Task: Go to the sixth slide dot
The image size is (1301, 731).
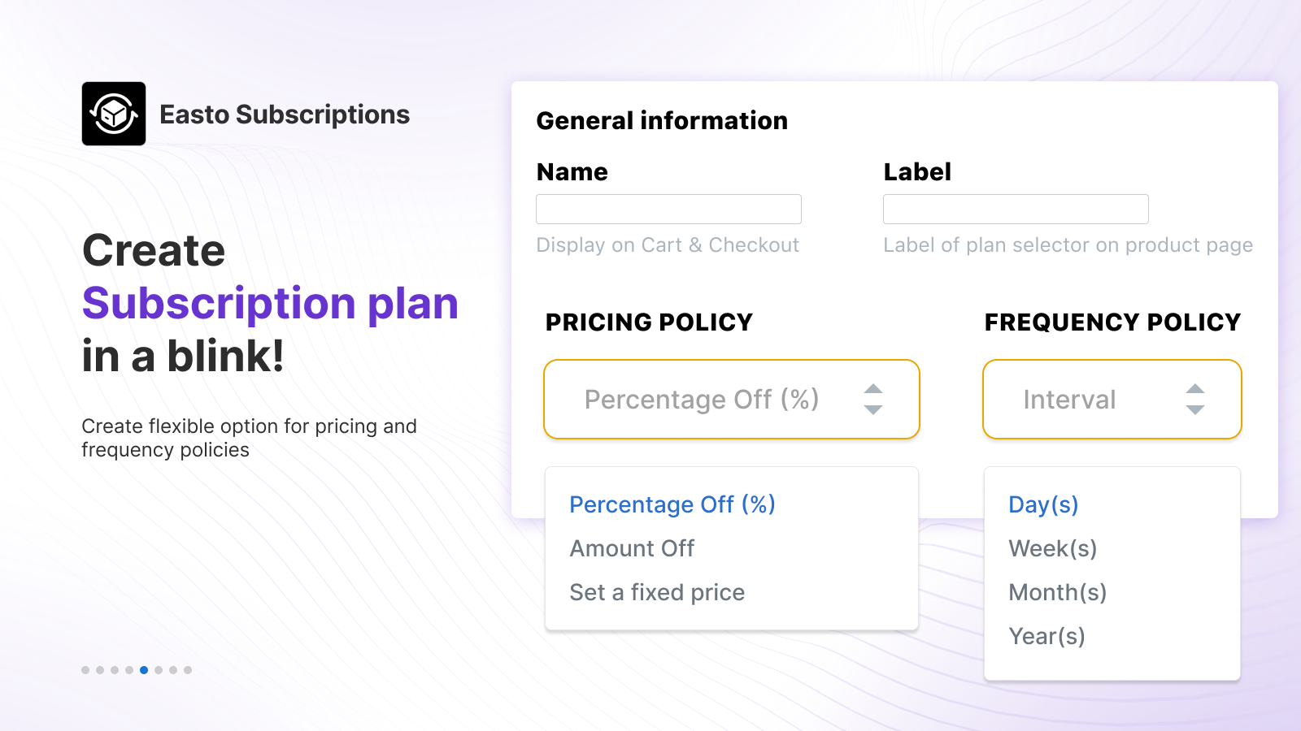Action: (159, 670)
